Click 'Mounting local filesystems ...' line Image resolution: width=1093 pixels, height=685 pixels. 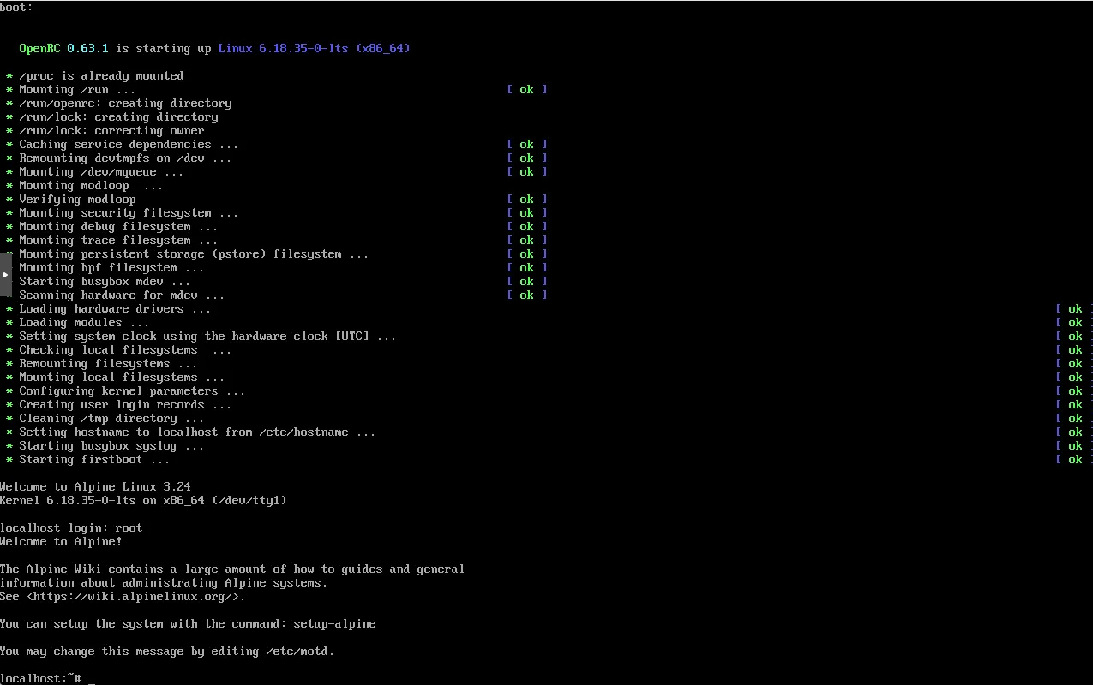(x=122, y=377)
